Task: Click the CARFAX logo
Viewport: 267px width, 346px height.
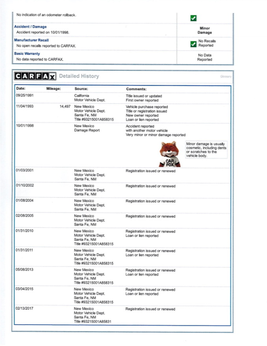Action: pyautogui.click(x=35, y=76)
